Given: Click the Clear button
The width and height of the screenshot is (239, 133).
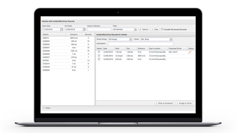Looking at the screenshot, I should (155, 29).
